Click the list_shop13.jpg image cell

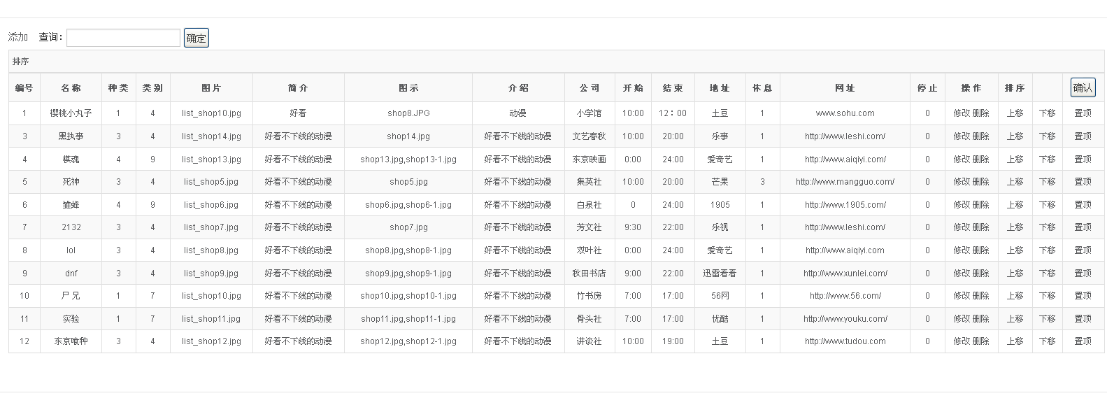(211, 159)
